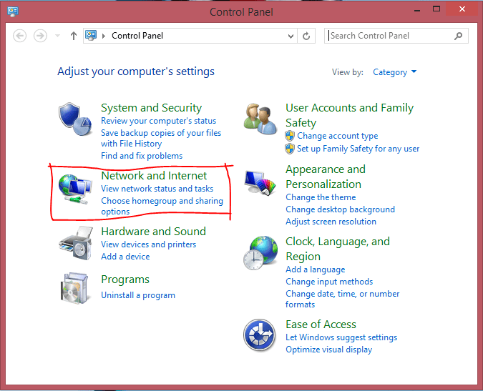
Task: Open the Ease of Access icon
Action: point(259,335)
